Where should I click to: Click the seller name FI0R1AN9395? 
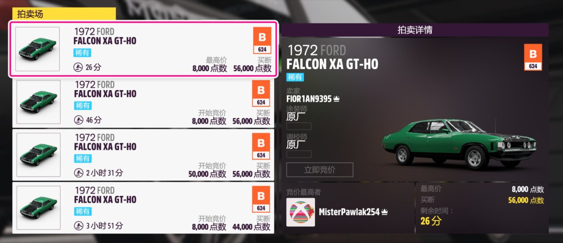pos(309,99)
